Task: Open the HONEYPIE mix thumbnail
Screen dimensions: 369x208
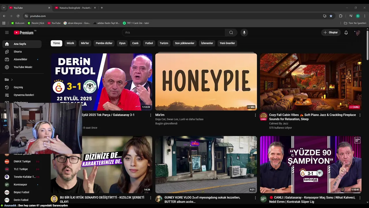Action: (206, 82)
